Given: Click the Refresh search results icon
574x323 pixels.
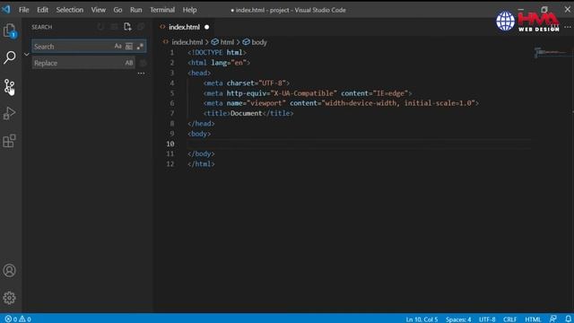Looking at the screenshot, I should click(x=100, y=27).
